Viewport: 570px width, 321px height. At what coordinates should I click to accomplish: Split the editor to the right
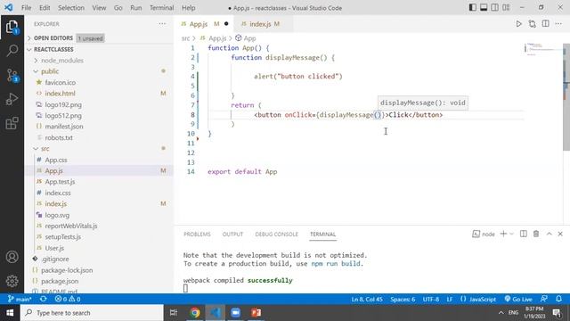[546, 24]
